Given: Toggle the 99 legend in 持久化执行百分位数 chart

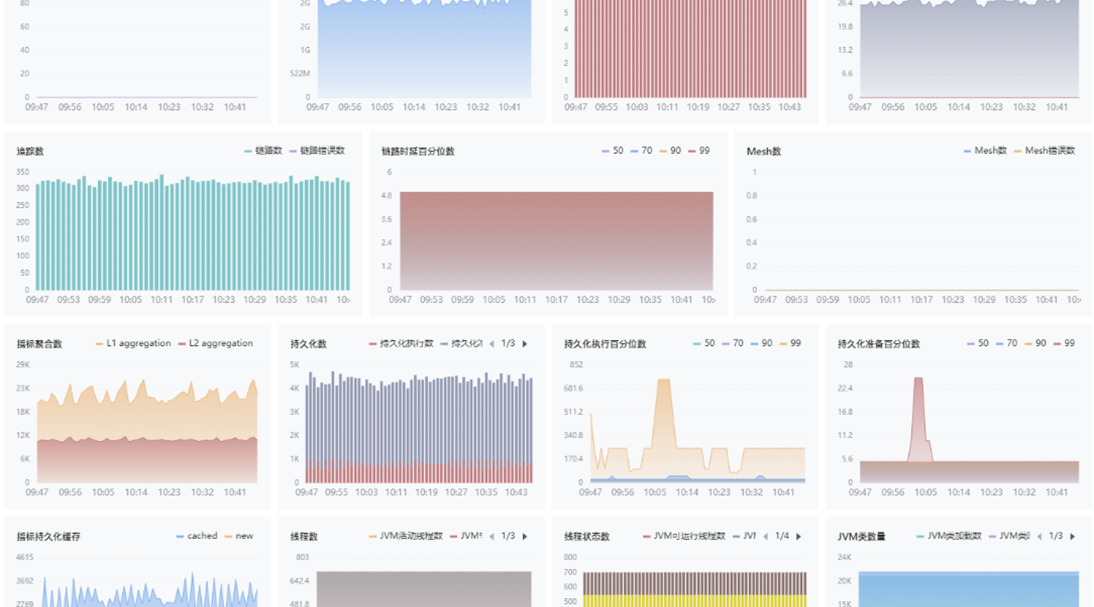Looking at the screenshot, I should 790,344.
